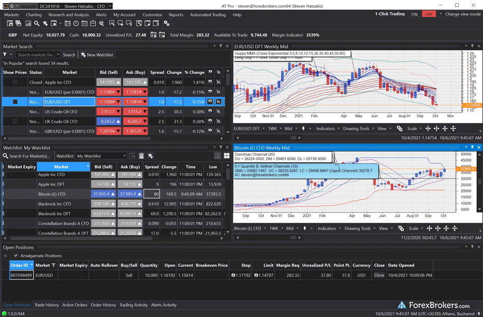This screenshot has height=317, width=483.
Task: Open the Research and Analysis menu
Action: [68, 14]
